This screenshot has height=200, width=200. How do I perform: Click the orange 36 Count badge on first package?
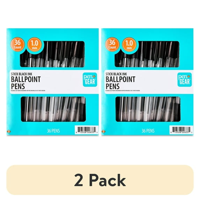17,44
